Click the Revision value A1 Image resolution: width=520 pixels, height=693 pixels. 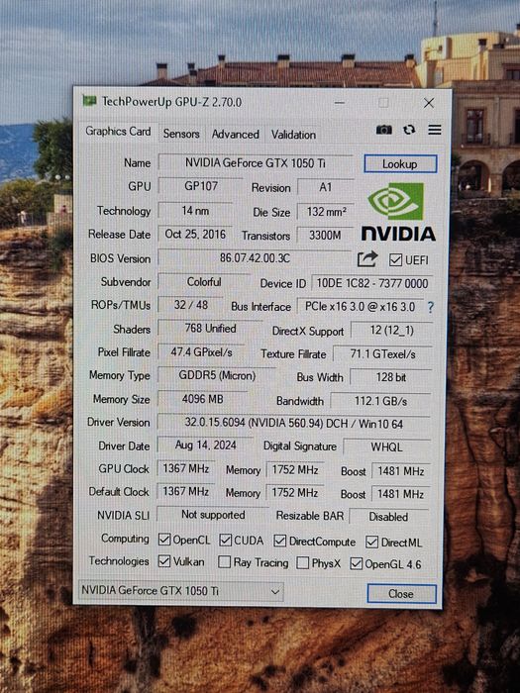tap(326, 187)
